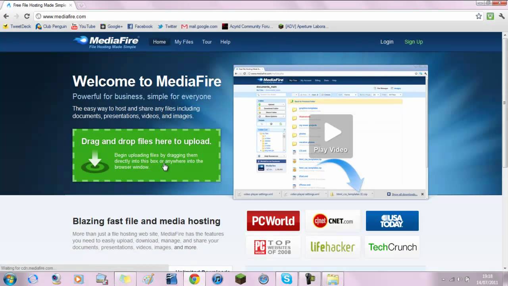Open the sticky notes taskbar icon
The image size is (508, 286).
pos(125,279)
